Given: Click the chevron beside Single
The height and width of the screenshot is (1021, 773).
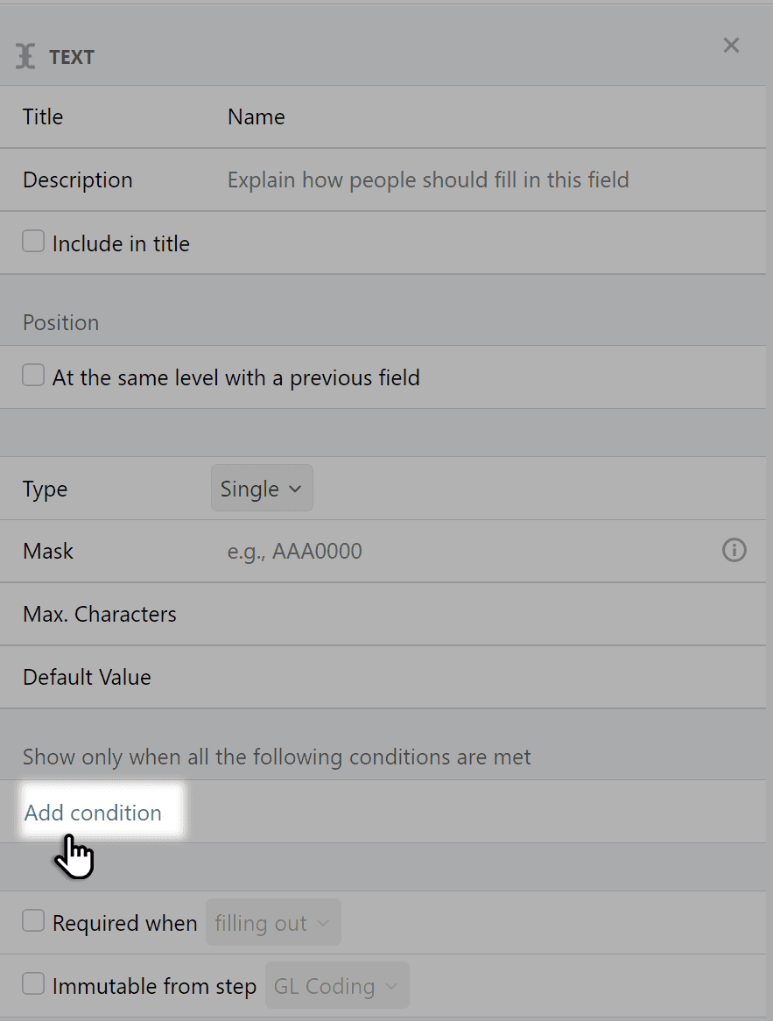Looking at the screenshot, I should click(x=297, y=489).
